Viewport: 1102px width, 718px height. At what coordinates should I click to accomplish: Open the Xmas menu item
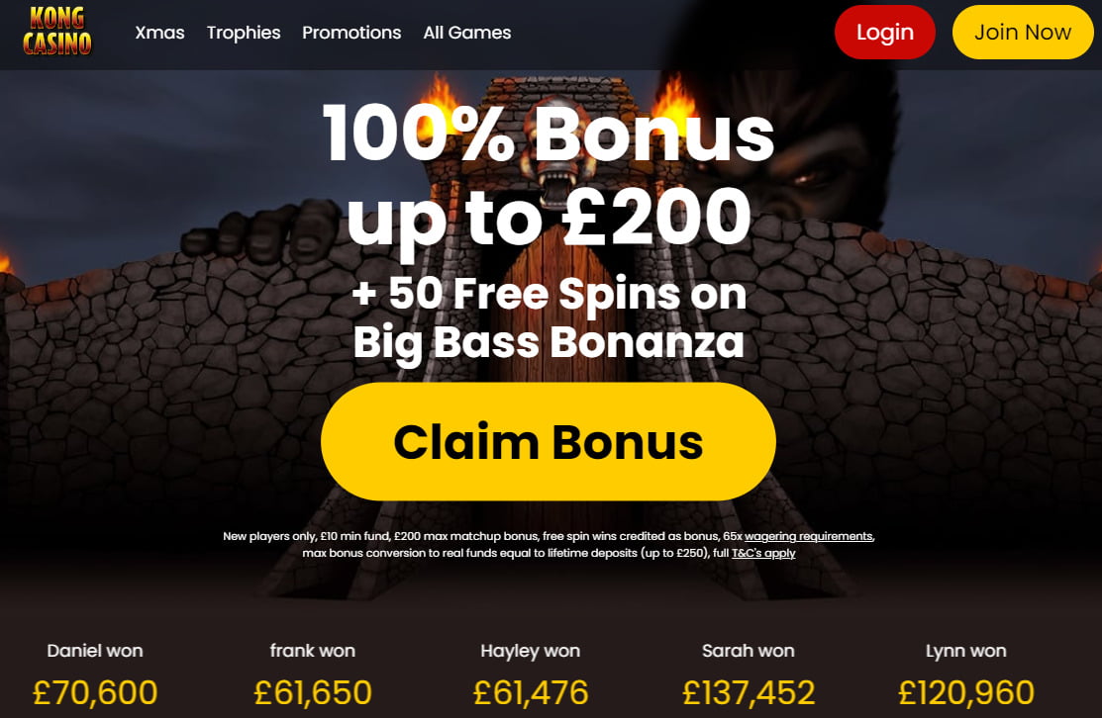pyautogui.click(x=159, y=33)
